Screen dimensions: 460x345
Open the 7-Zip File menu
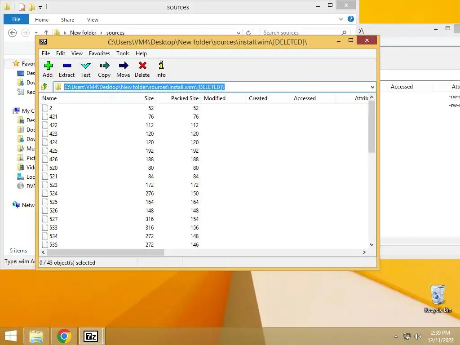tap(46, 53)
